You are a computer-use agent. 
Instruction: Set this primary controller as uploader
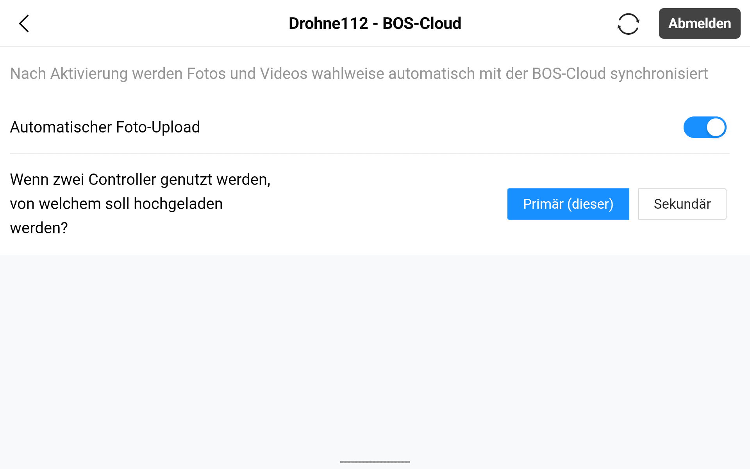(568, 204)
